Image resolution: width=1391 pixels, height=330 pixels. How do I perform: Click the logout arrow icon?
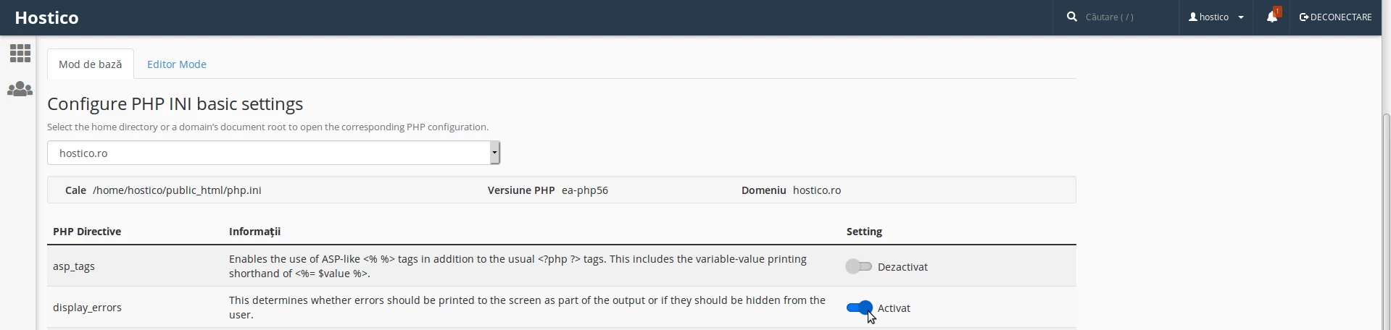click(1304, 17)
